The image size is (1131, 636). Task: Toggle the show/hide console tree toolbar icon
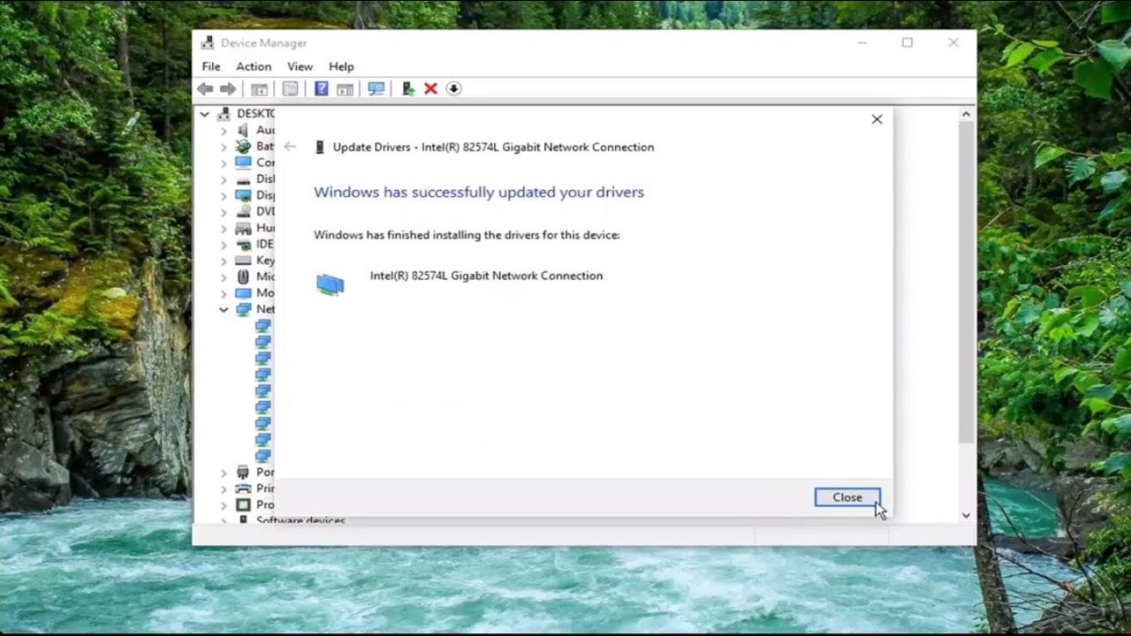pyautogui.click(x=259, y=88)
